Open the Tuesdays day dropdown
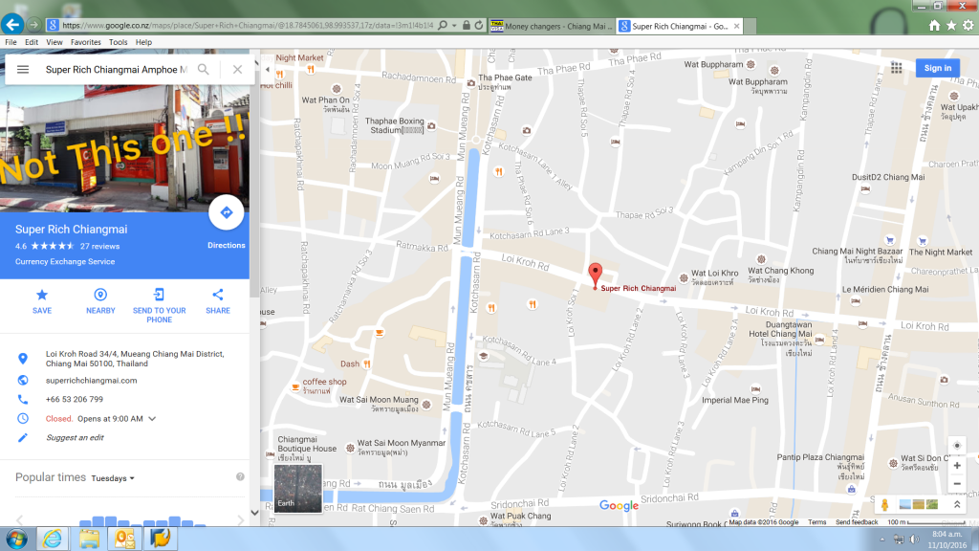979x551 pixels. [x=113, y=478]
